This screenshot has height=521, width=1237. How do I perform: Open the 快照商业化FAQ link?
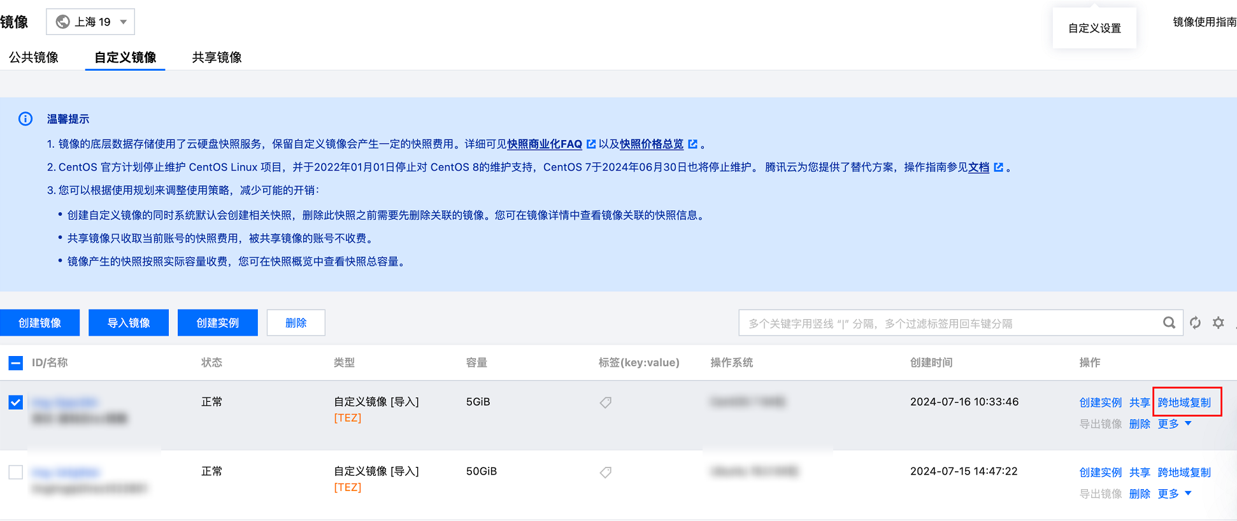(x=545, y=145)
